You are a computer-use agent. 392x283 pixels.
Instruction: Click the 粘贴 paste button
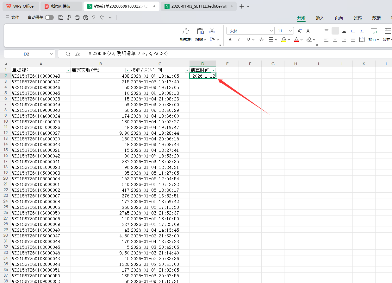point(200,34)
